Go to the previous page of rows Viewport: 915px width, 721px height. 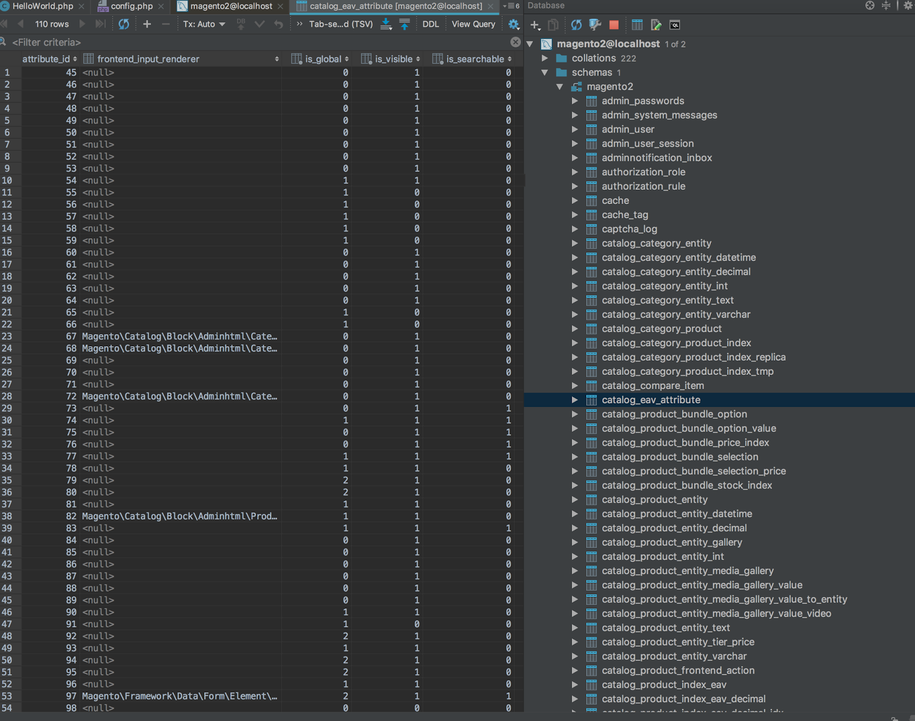click(21, 24)
